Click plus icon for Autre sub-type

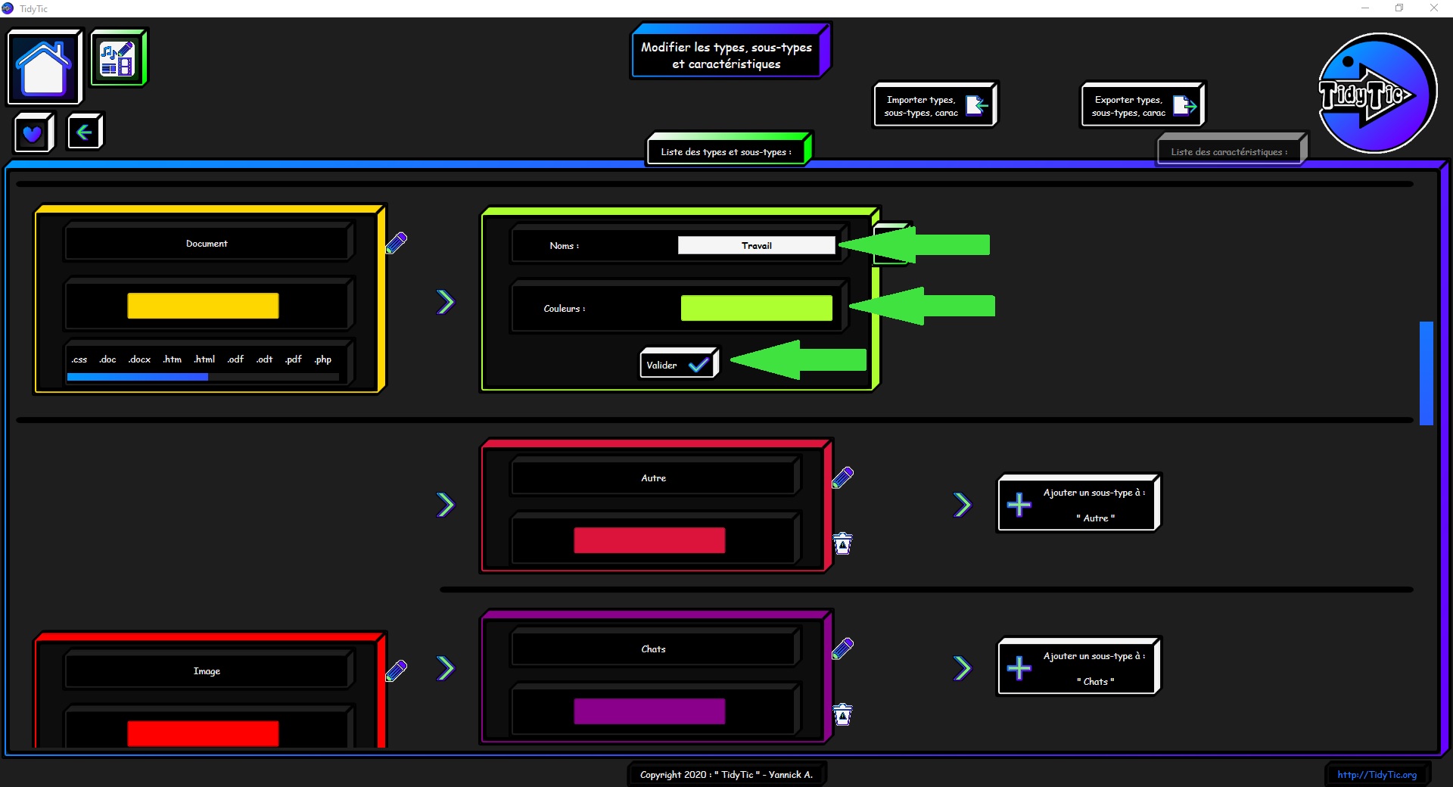pos(1019,504)
